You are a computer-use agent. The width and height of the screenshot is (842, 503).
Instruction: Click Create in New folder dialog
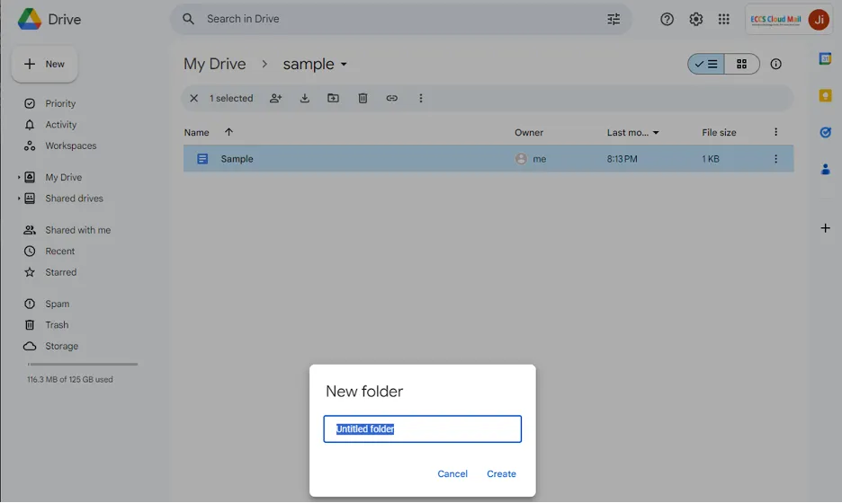[x=501, y=473]
